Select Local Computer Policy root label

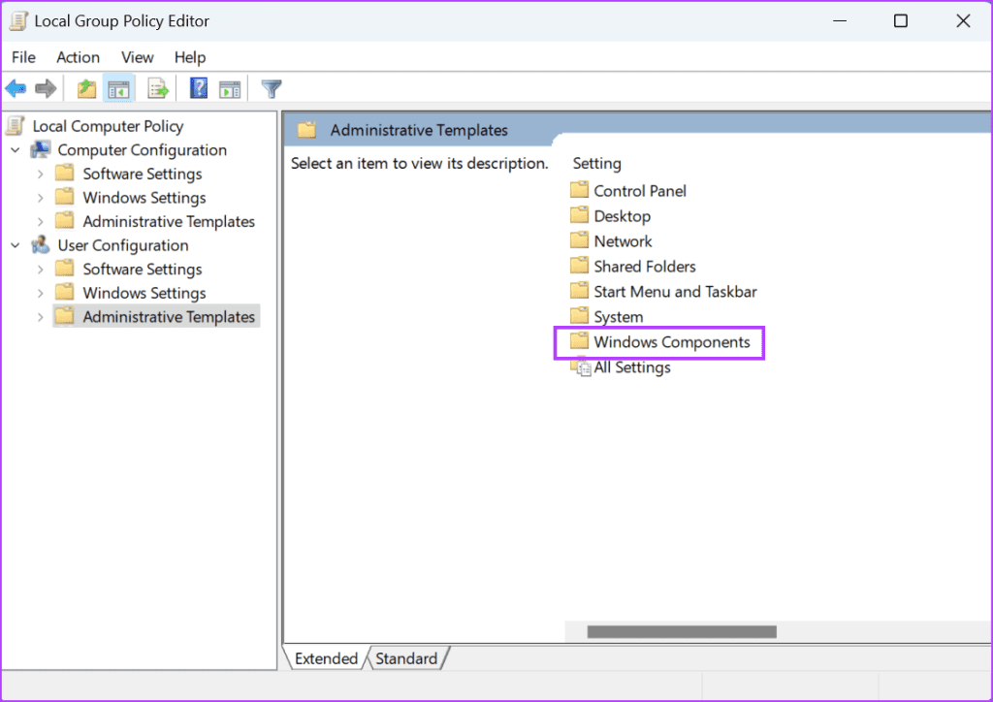coord(108,126)
